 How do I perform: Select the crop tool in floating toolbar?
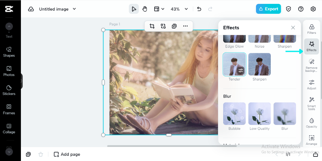click(x=152, y=26)
